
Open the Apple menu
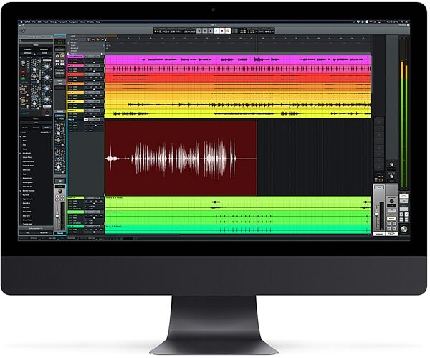tap(21, 22)
